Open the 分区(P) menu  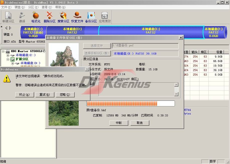pos(33,7)
